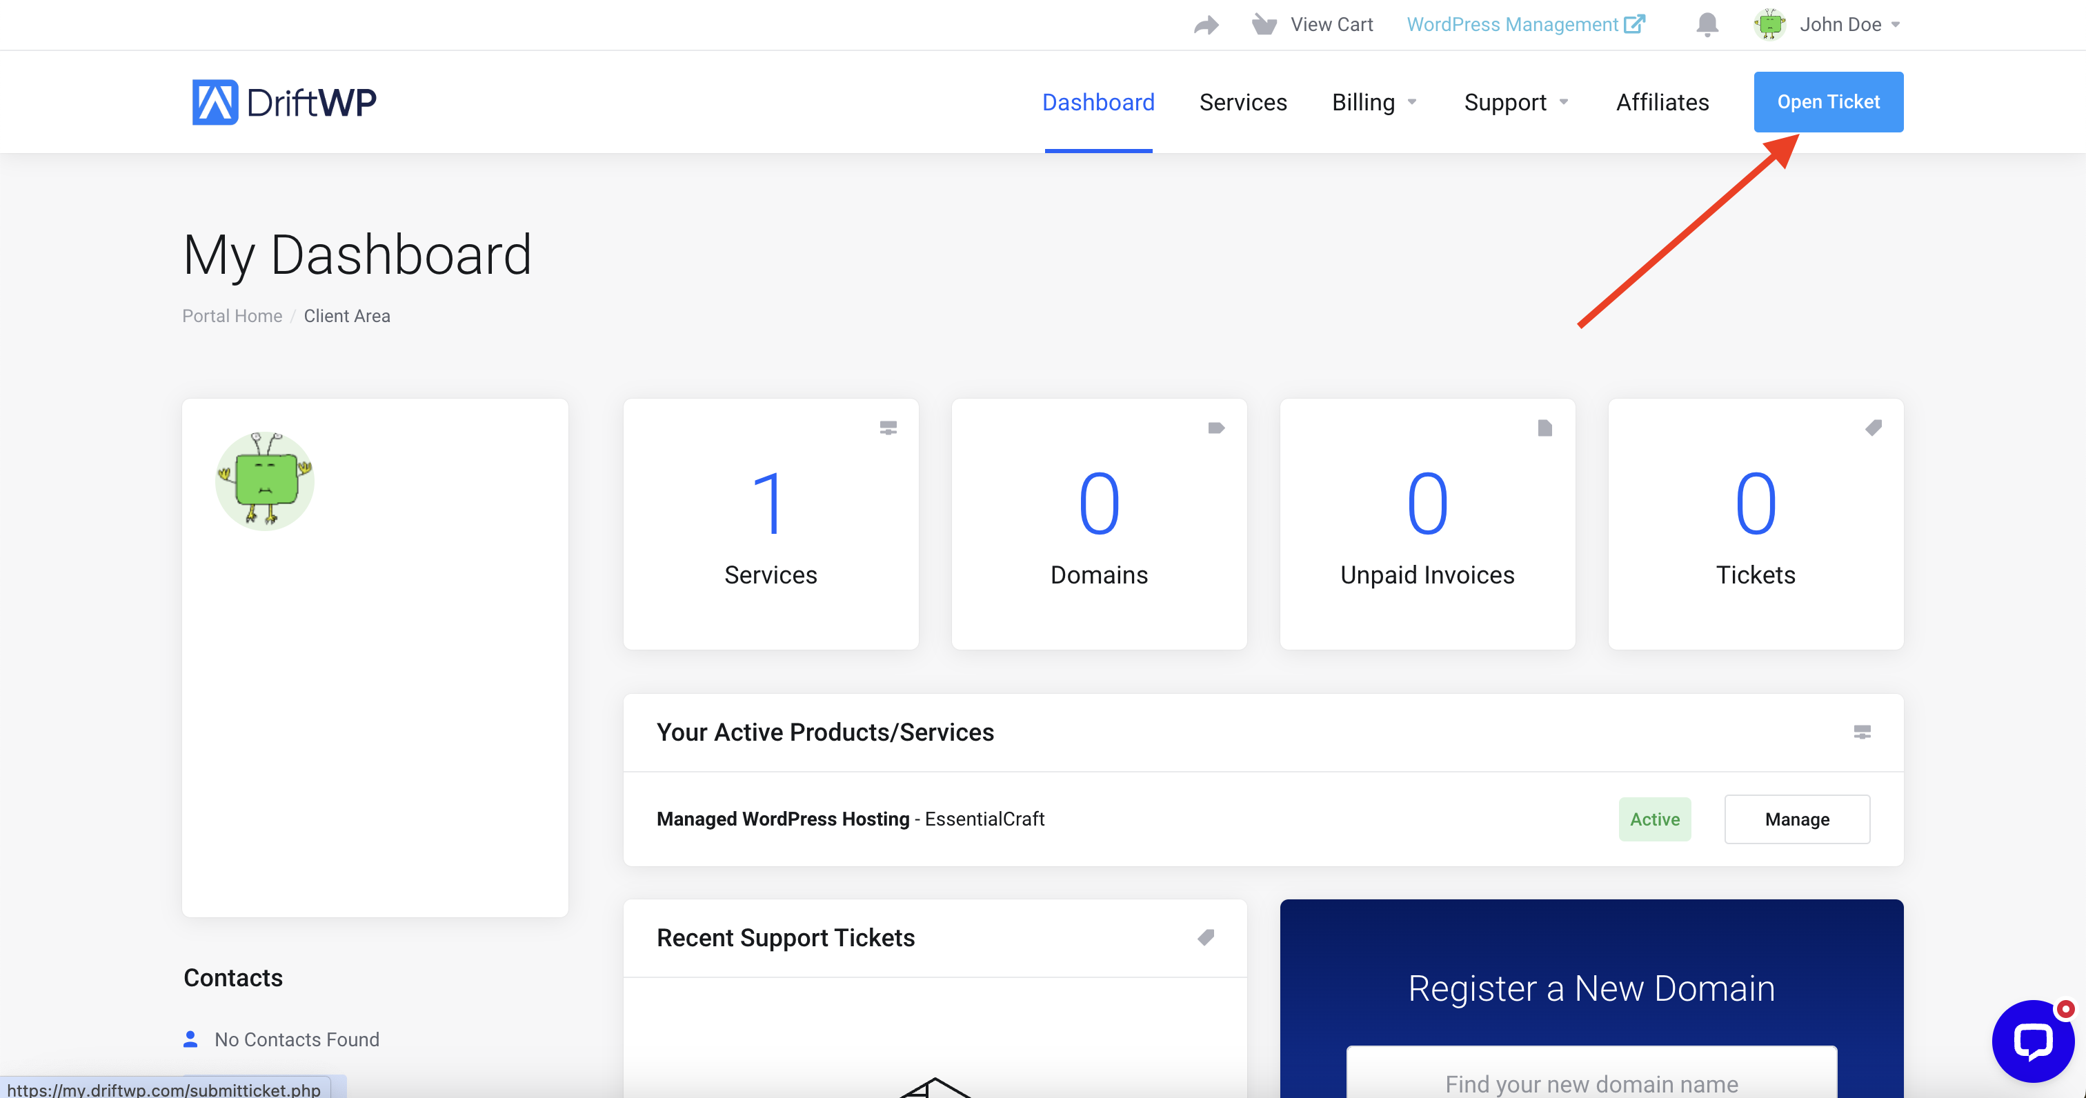This screenshot has height=1098, width=2086.
Task: Open WordPress Management external link
Action: [1524, 24]
